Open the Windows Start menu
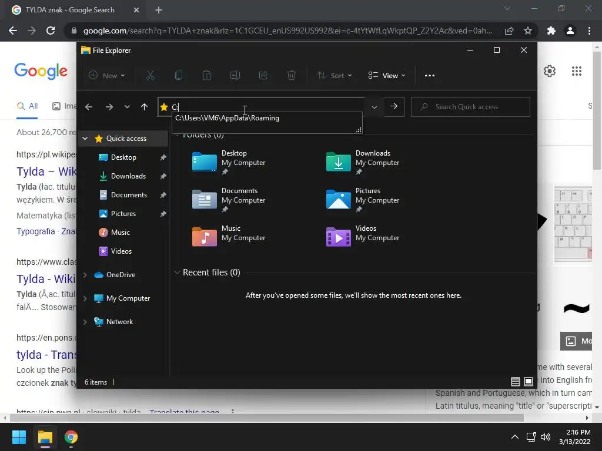The width and height of the screenshot is (602, 451). [x=19, y=437]
